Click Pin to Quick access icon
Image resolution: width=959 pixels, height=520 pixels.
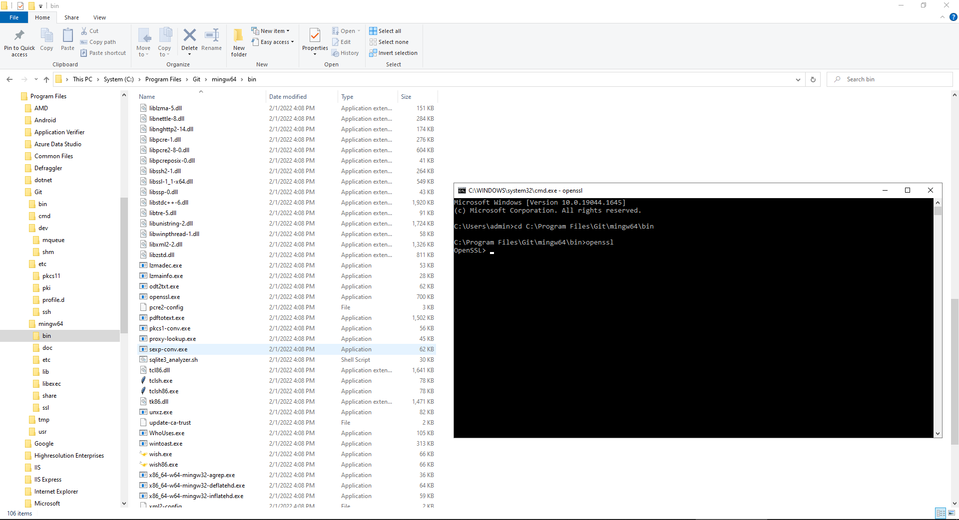click(x=19, y=35)
